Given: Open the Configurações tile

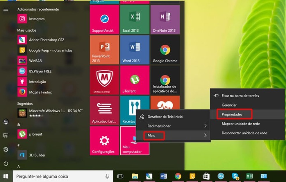Looking at the screenshot, I should point(104,141).
